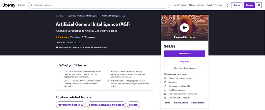Open Learnsector LLP instructor link
Image resolution: width=265 pixels, height=110 pixels.
coord(73,42)
